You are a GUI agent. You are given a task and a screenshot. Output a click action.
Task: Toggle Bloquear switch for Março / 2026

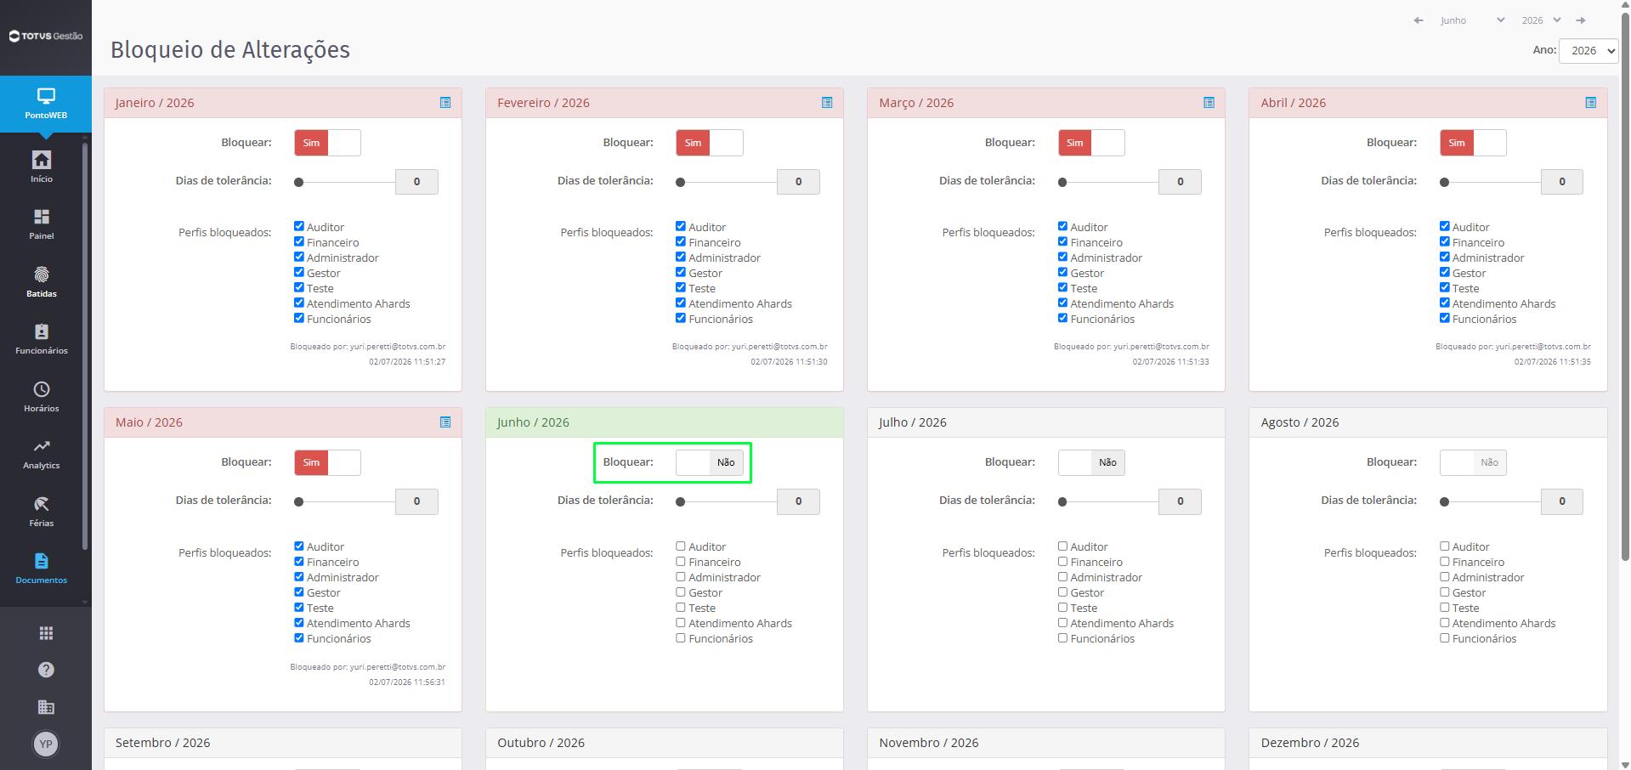(x=1091, y=143)
